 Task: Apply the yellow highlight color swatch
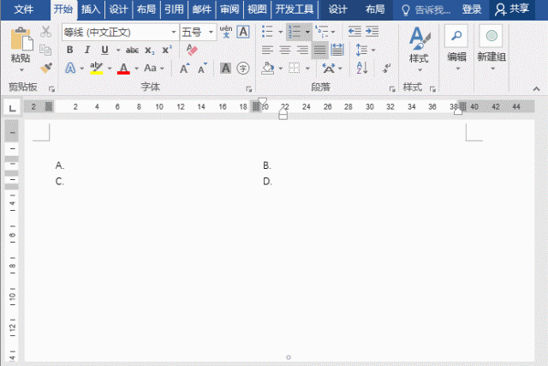pos(96,73)
